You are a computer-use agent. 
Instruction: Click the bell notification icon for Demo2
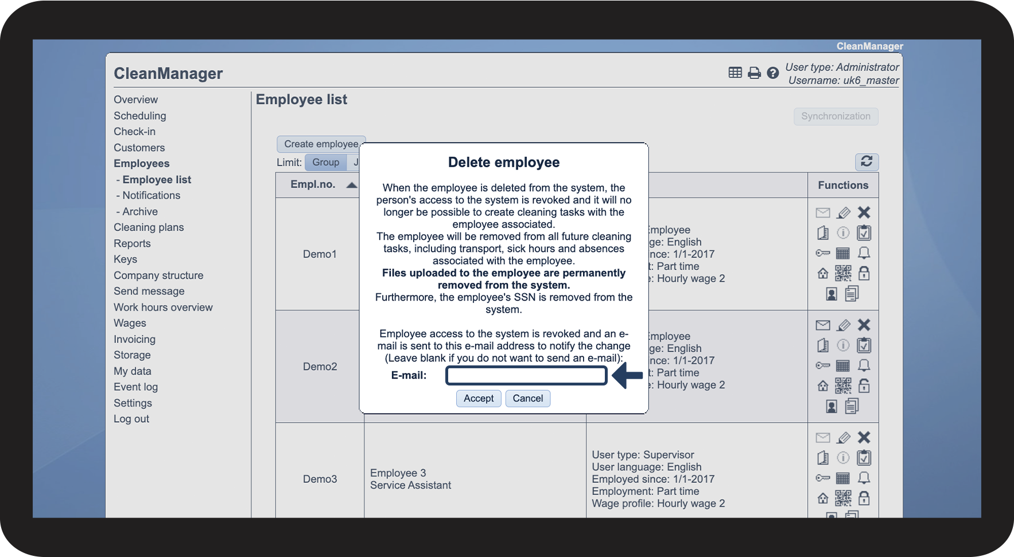tap(864, 365)
